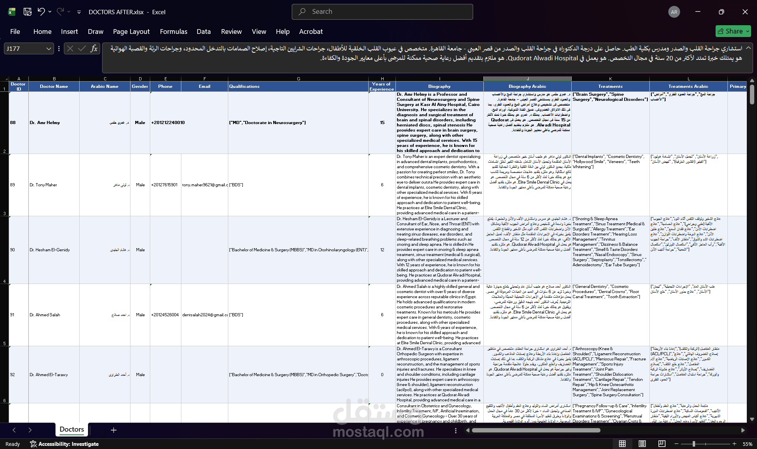Click the AR account avatar
This screenshot has height=449, width=757.
(x=674, y=12)
